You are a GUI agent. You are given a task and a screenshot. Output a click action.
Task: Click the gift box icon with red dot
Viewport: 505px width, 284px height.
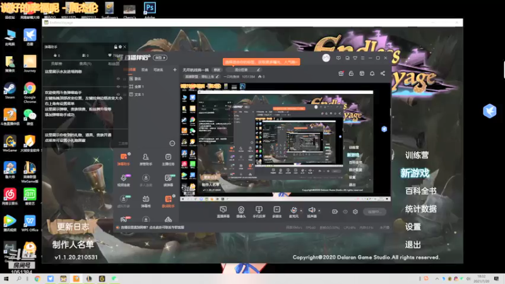click(x=341, y=73)
